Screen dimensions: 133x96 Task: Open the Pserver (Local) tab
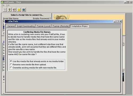click(44, 26)
